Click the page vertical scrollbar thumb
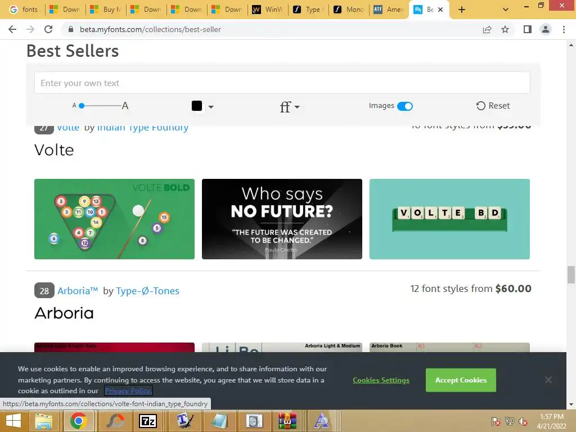The image size is (576, 432). coord(571,274)
